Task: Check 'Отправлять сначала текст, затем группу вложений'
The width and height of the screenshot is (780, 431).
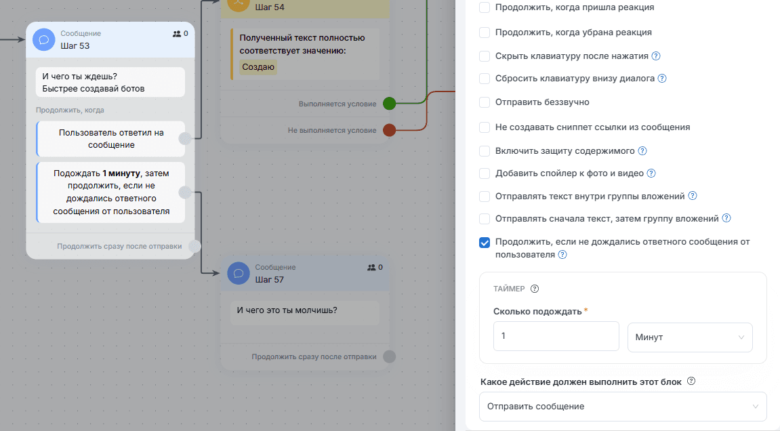Action: pos(485,219)
